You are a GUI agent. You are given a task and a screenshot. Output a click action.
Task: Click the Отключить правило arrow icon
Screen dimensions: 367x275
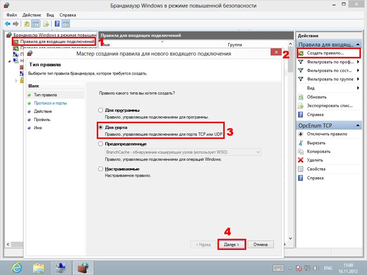[x=301, y=134]
